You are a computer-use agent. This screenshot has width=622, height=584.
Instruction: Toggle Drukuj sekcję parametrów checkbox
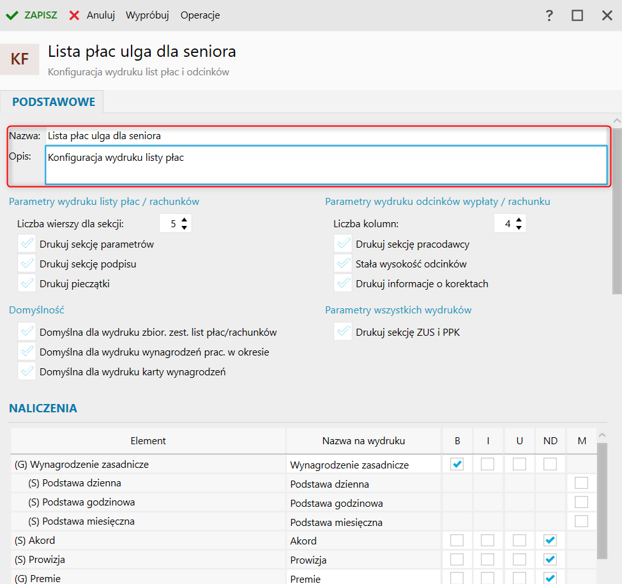coord(27,244)
